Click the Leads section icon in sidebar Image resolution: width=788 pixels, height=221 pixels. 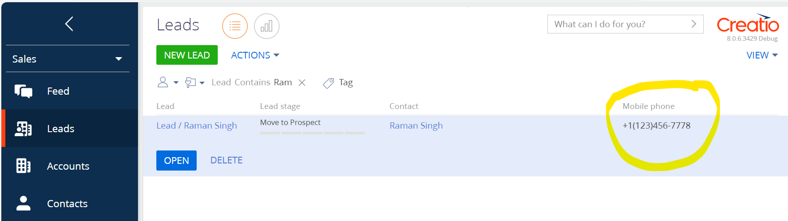click(23, 129)
